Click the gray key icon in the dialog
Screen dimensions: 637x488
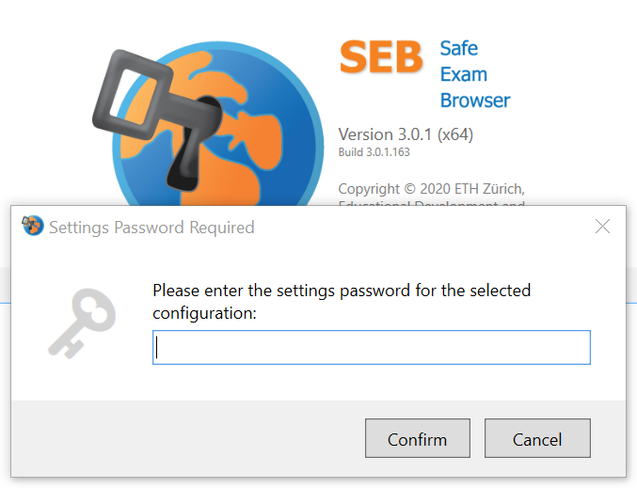pos(82,323)
